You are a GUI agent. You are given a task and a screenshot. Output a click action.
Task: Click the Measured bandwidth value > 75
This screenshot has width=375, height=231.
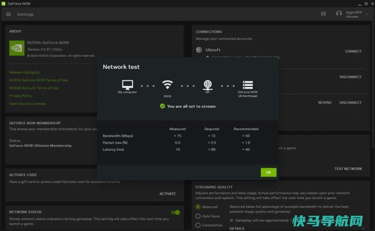coord(178,136)
